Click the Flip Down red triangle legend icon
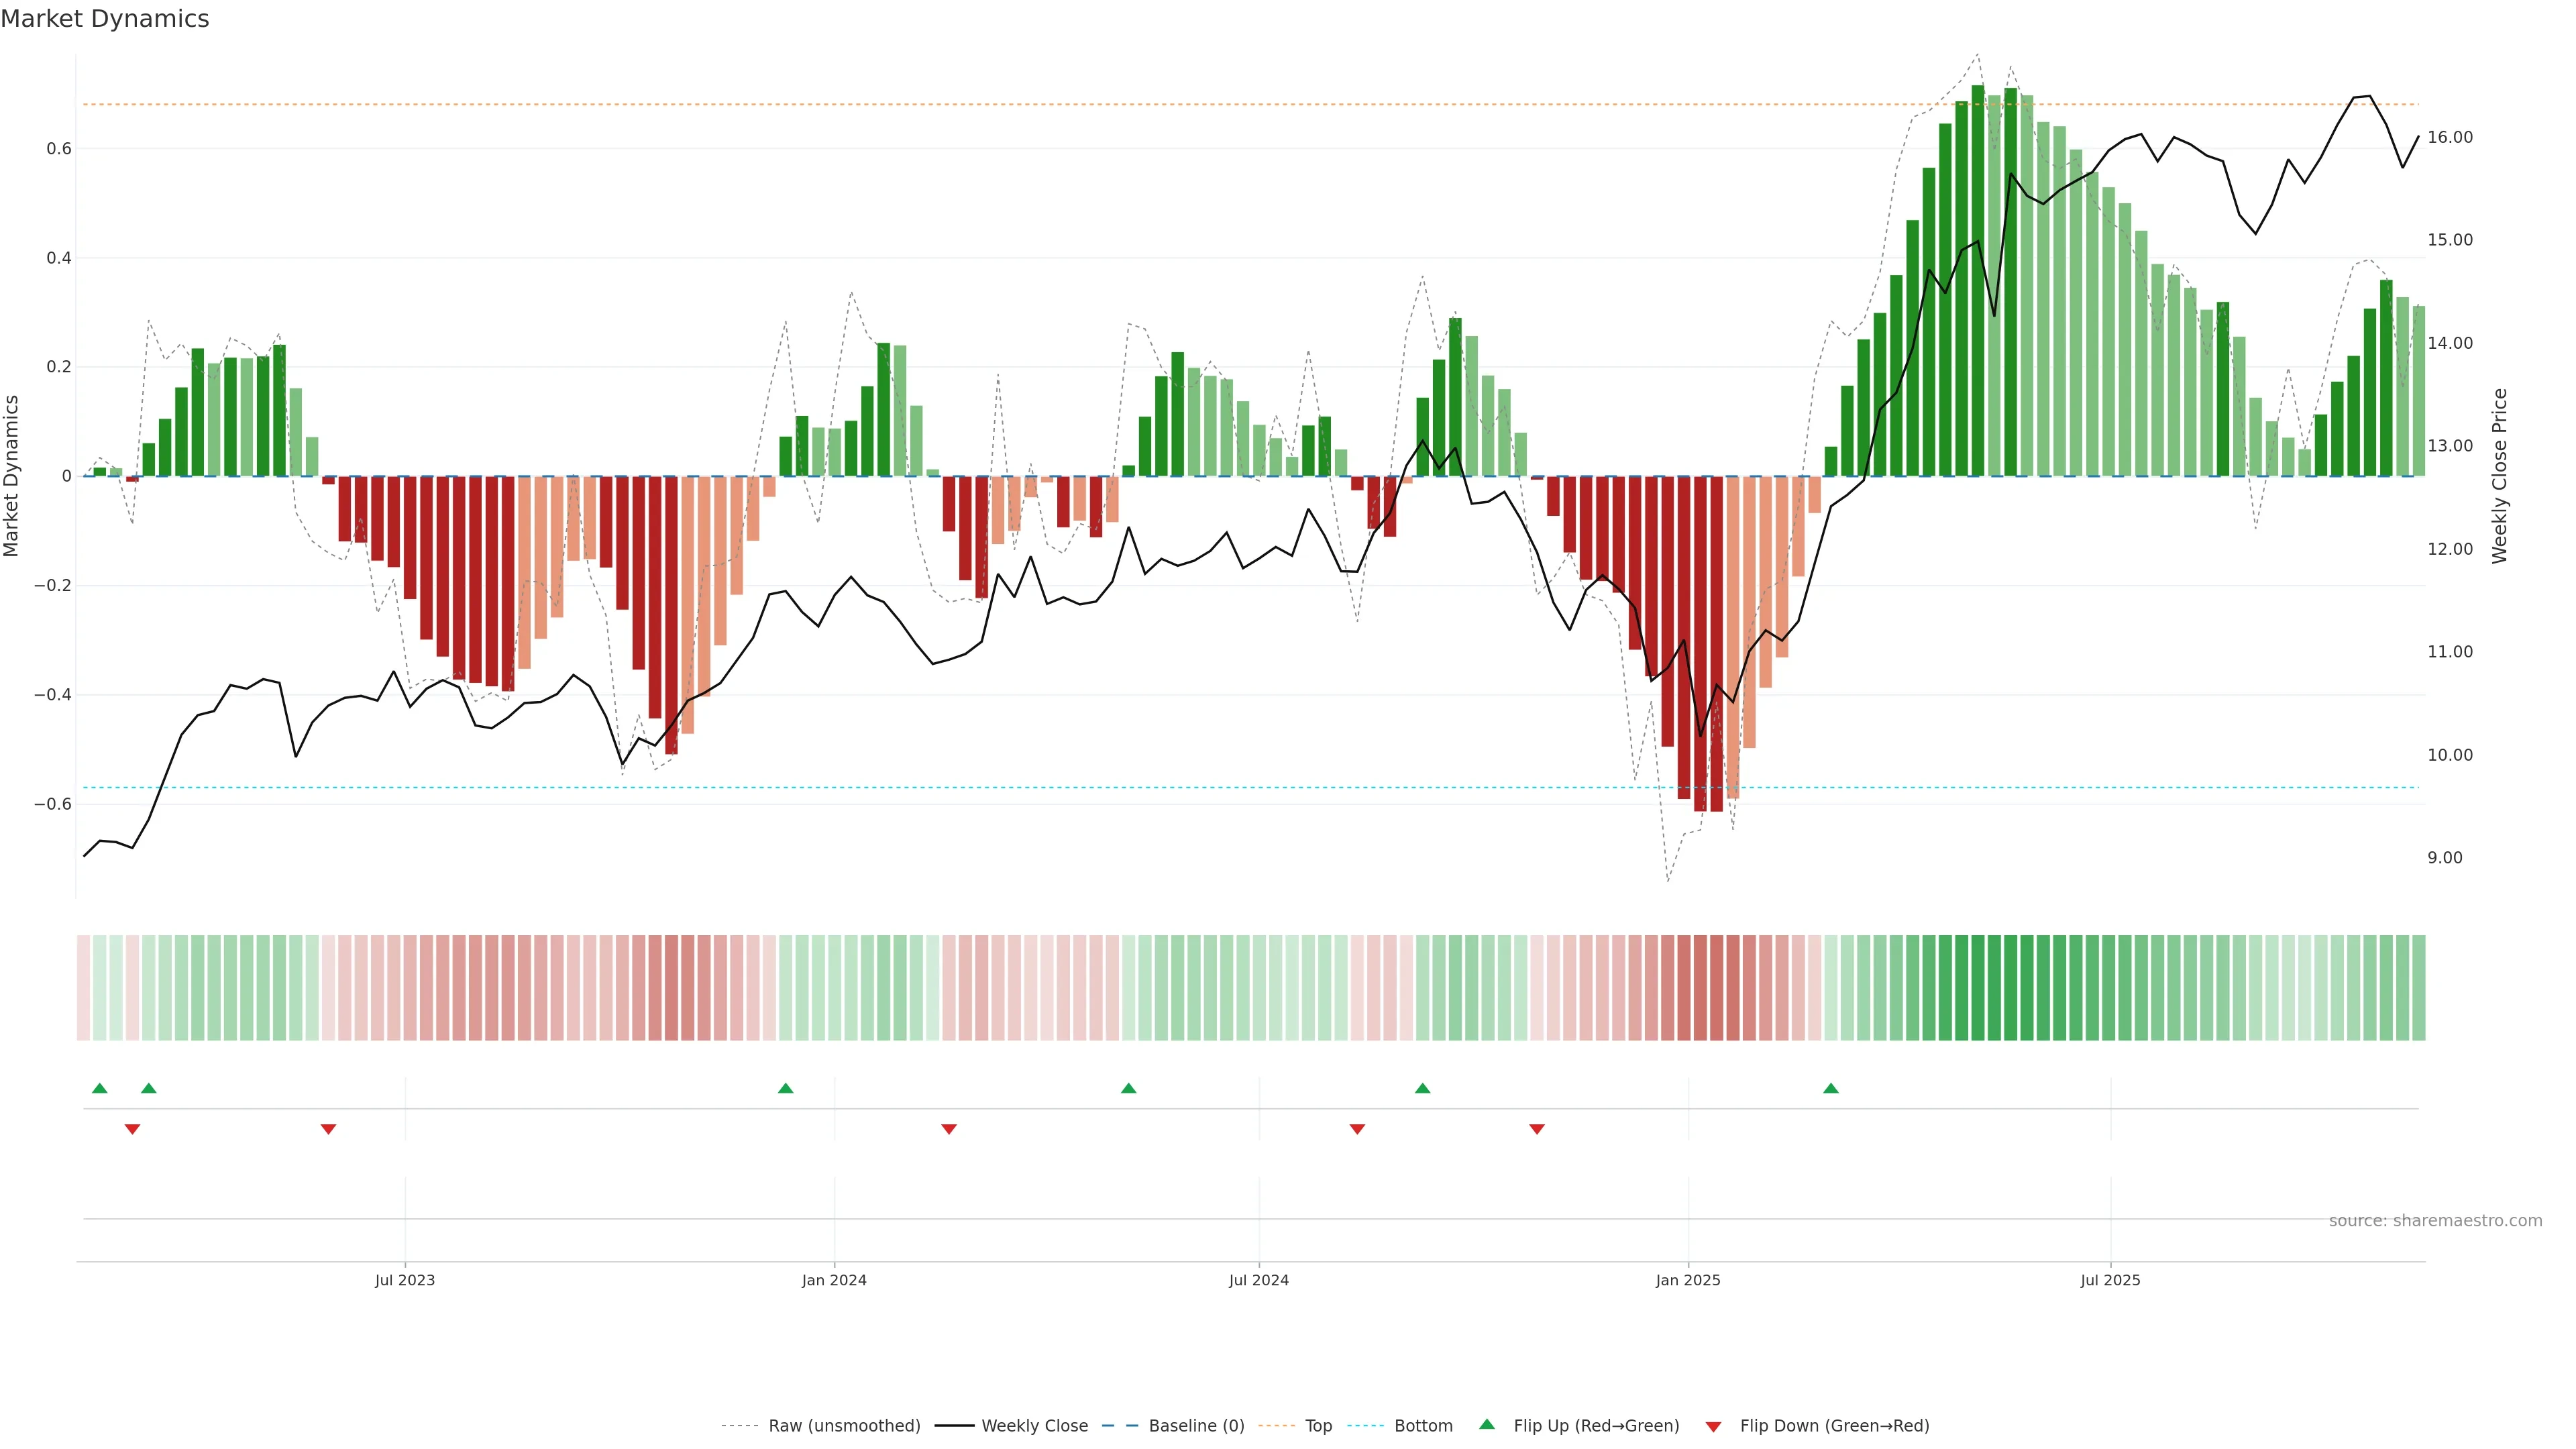Image resolution: width=2576 pixels, height=1449 pixels. click(x=1713, y=1426)
